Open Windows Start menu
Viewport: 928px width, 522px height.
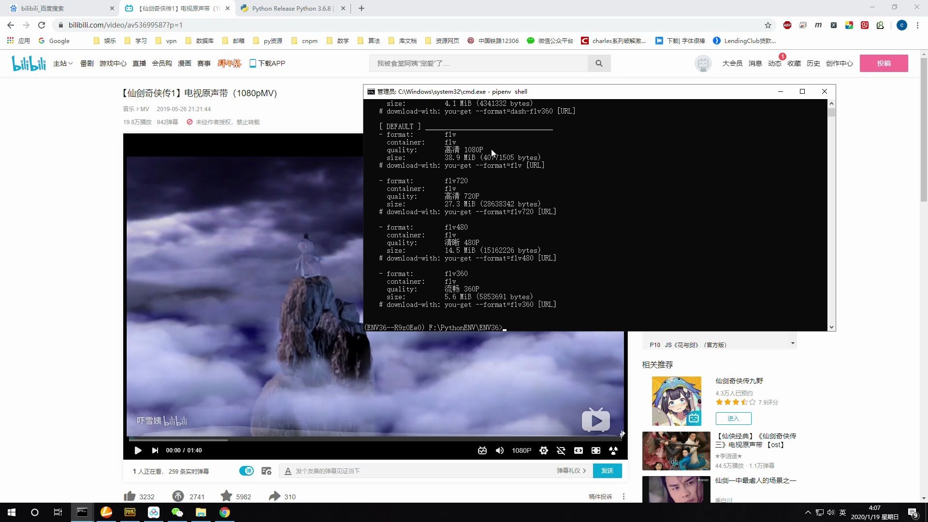pos(12,512)
